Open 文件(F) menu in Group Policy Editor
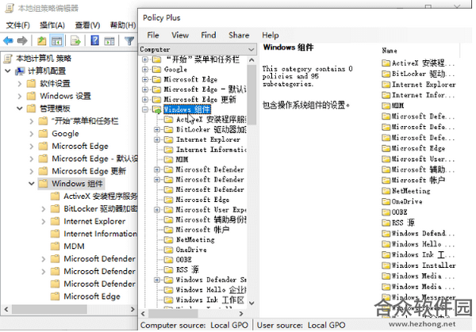The height and width of the screenshot is (332, 476). tap(18, 25)
